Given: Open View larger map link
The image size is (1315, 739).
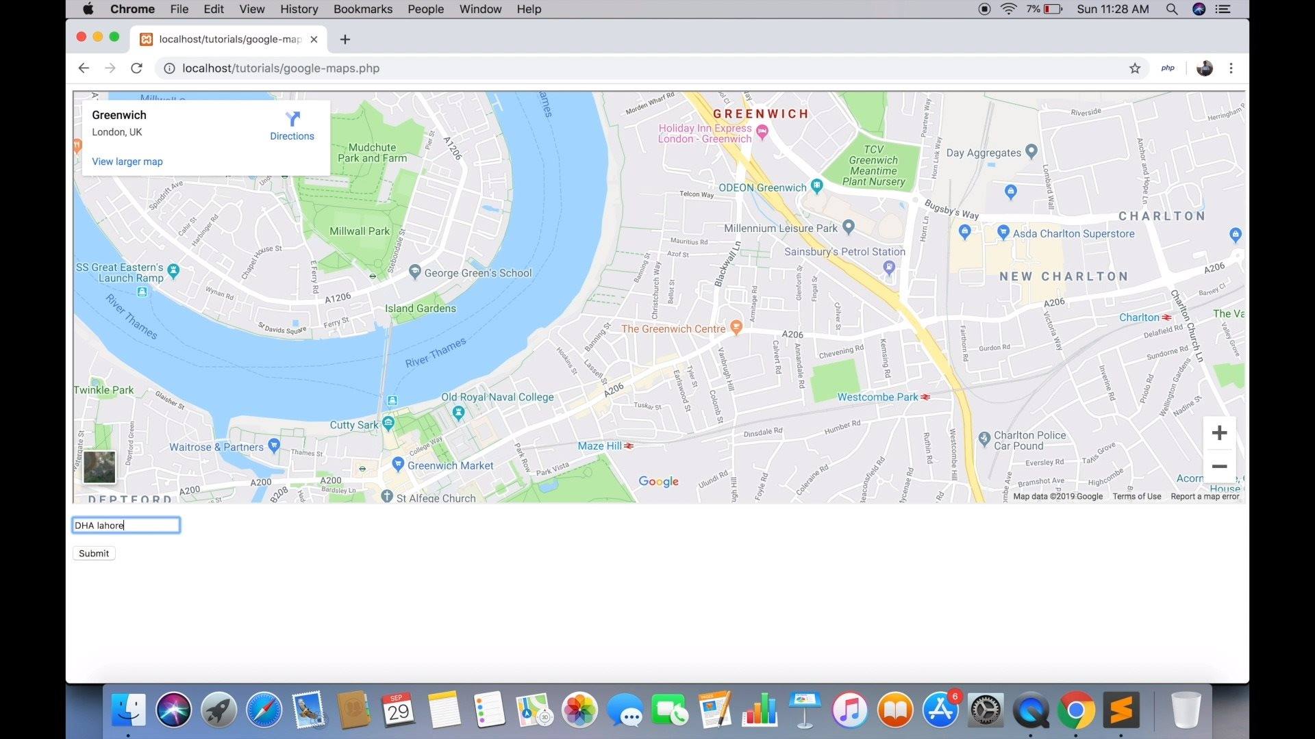Looking at the screenshot, I should [127, 161].
